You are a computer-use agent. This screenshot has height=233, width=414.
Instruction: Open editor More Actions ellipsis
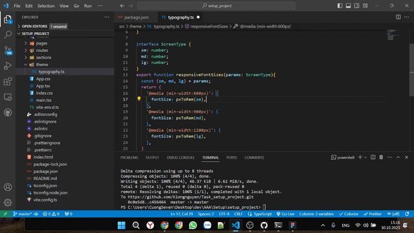coord(406,17)
